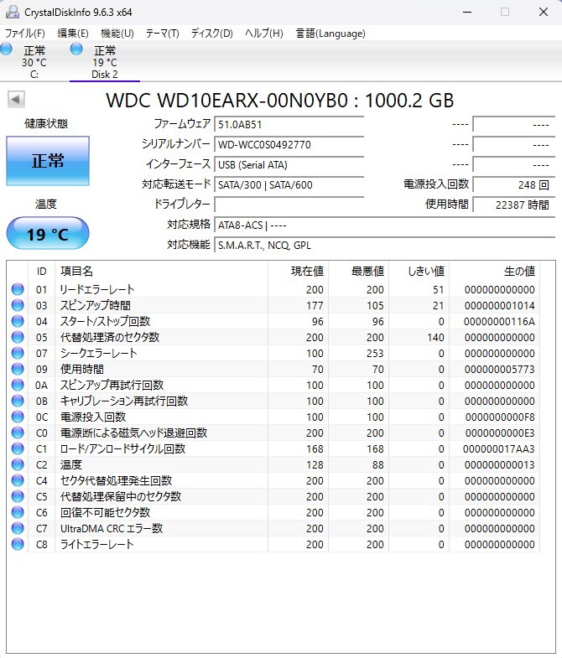Click status orb of row 03 スピンアップ時間
This screenshot has height=658, width=562.
pos(18,305)
